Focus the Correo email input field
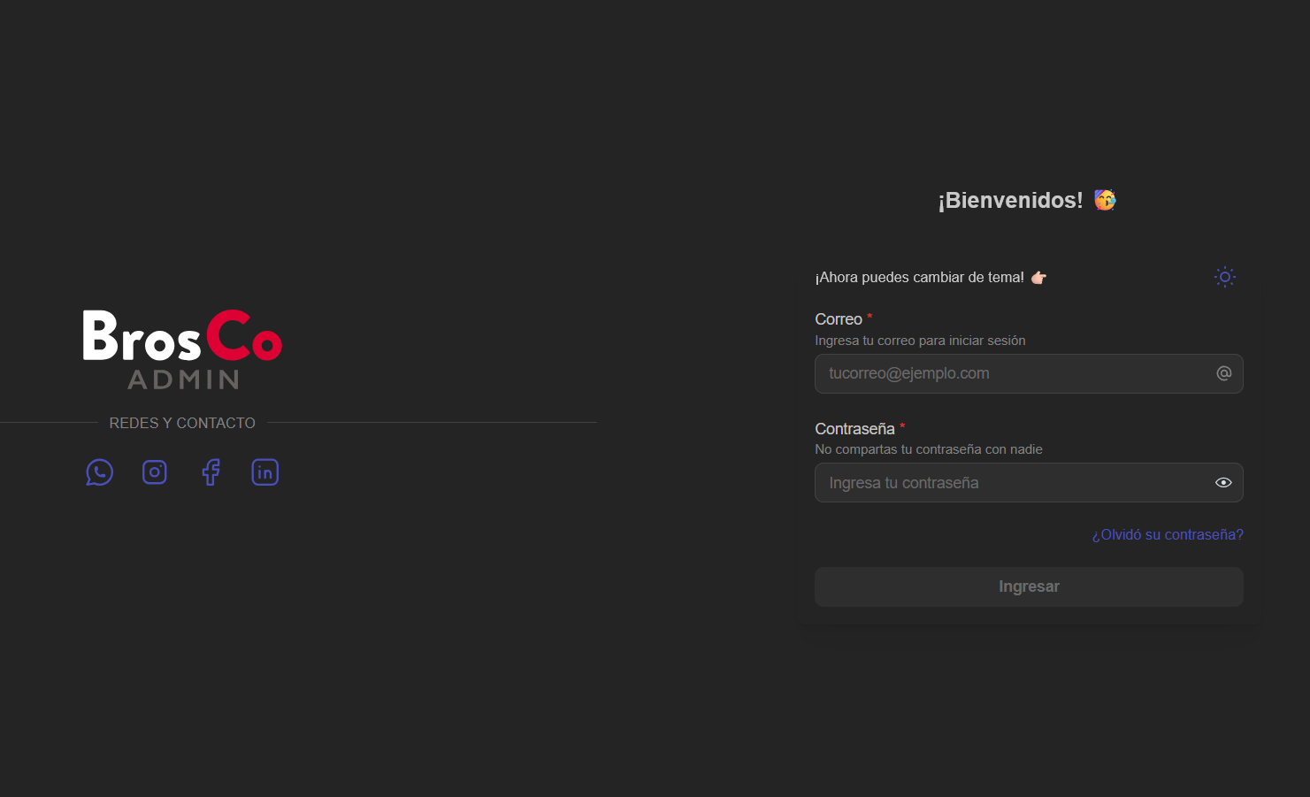The image size is (1310, 797). [x=1029, y=373]
